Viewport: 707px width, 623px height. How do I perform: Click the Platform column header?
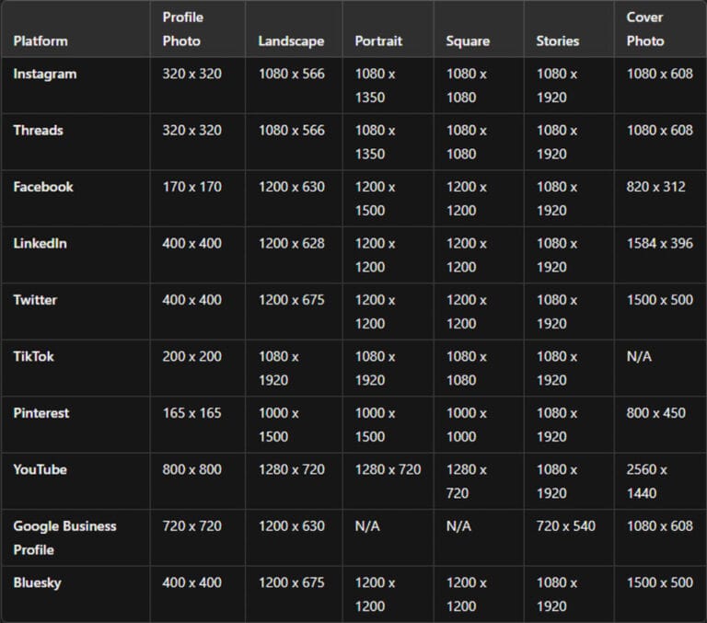[x=41, y=41]
